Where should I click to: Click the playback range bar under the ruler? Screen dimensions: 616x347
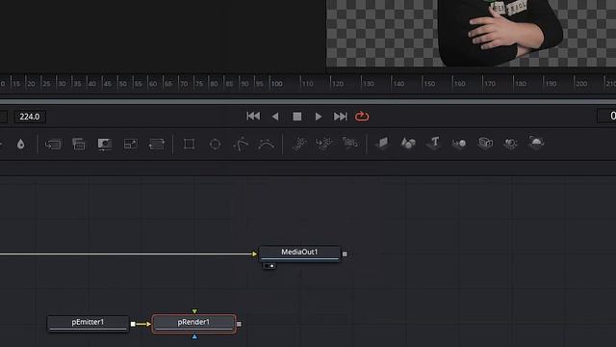(308, 101)
